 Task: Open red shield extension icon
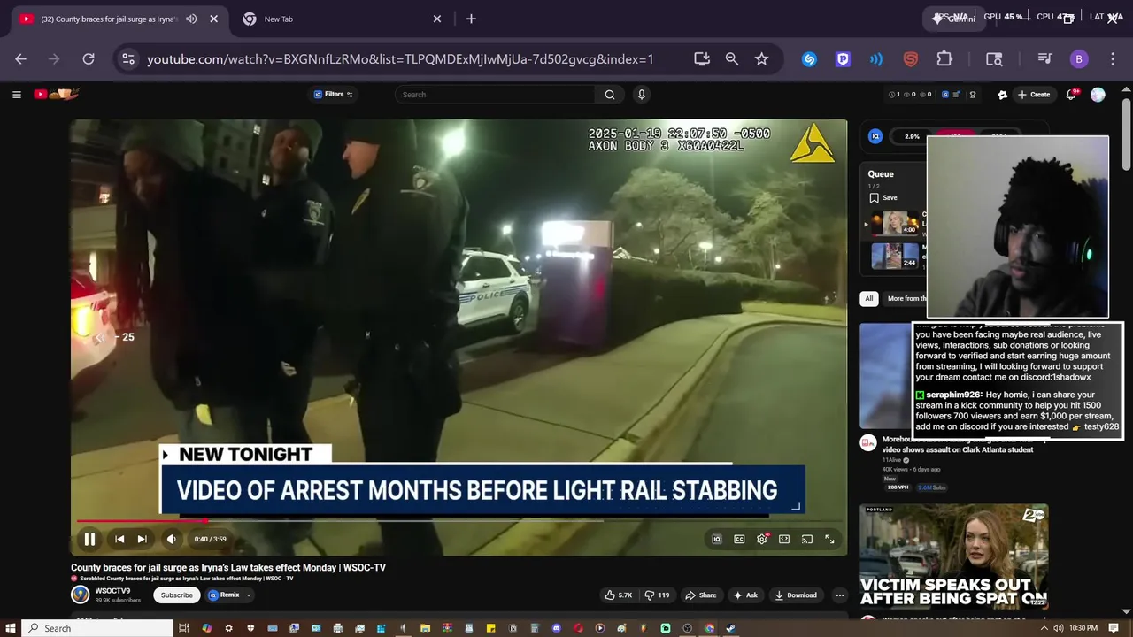911,59
